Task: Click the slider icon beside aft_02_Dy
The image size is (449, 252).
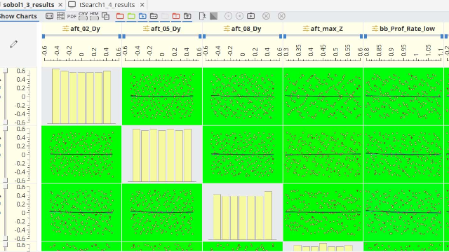Action: 66,29
